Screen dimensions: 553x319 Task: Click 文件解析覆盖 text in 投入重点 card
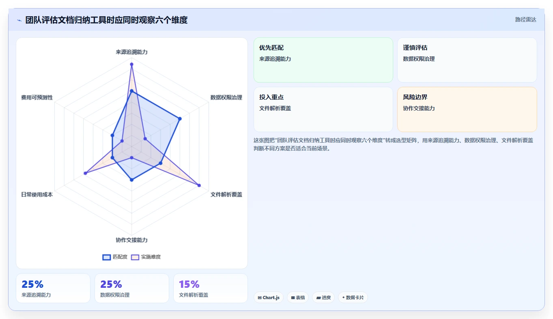click(275, 108)
